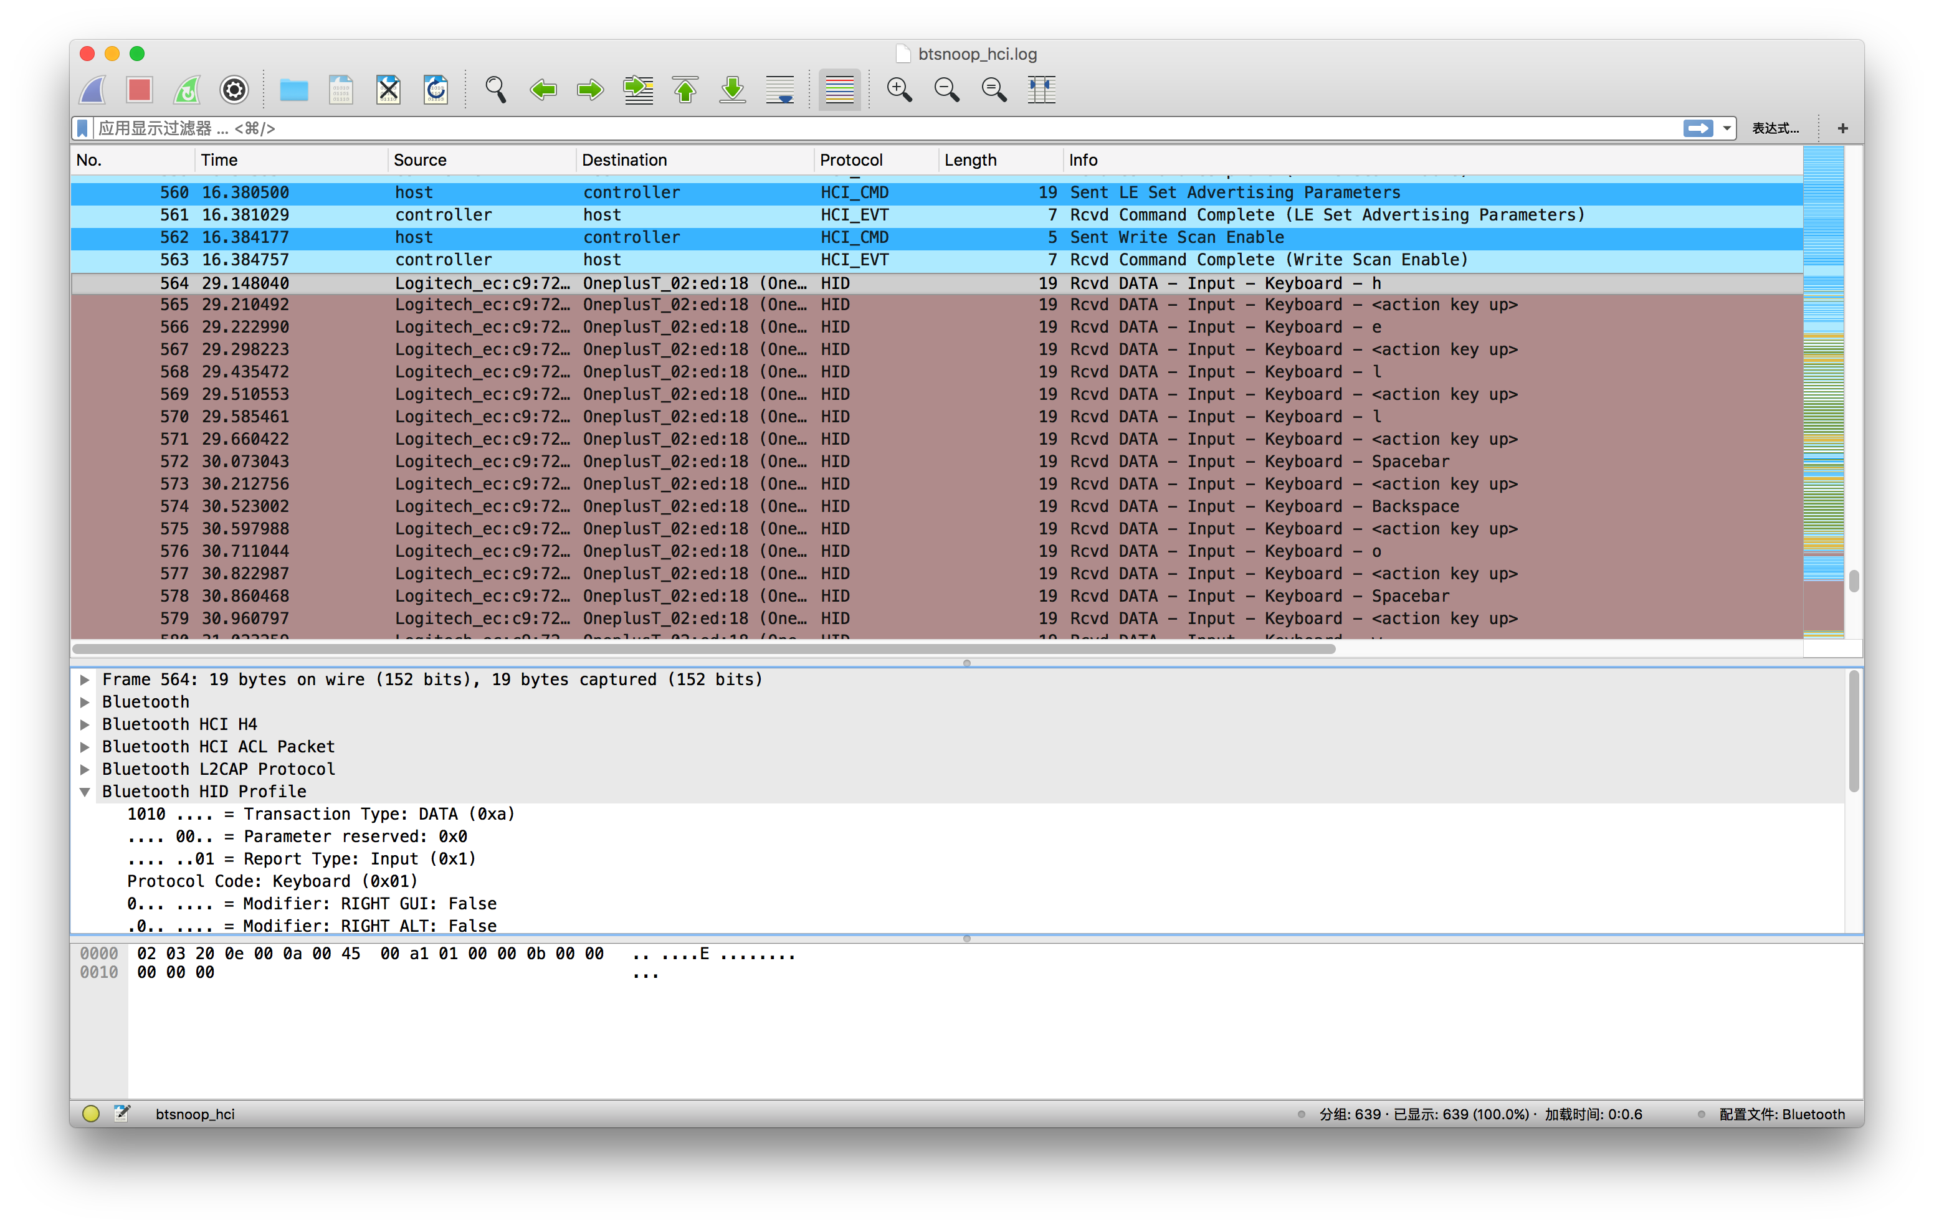Open capture options gear icon

234,90
